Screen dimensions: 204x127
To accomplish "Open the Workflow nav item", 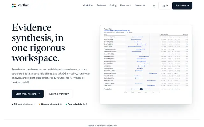I will (88, 5).
